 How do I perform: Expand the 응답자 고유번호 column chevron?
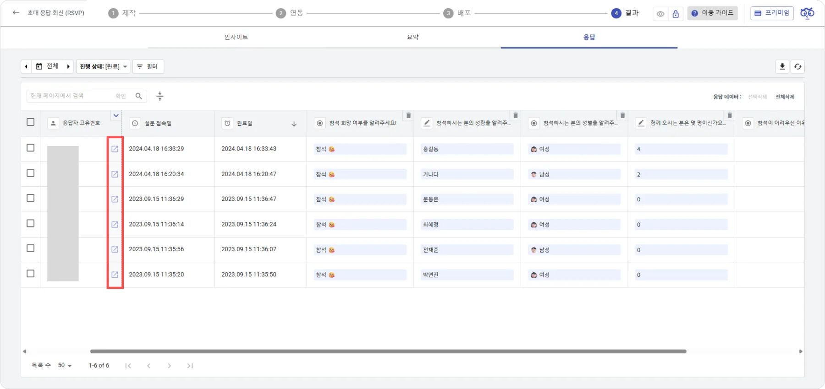pos(116,115)
